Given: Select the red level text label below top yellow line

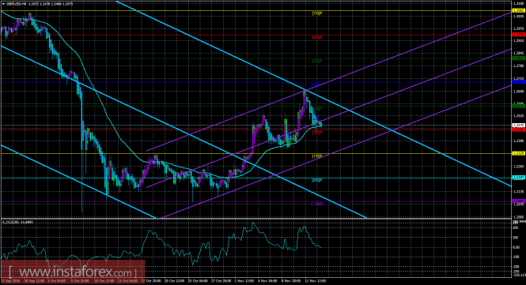Looking at the screenshot, I should click(x=317, y=37).
